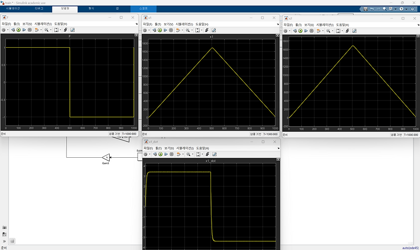
Task: Expand zoom dropdown arrow in x1_dot scope
Action: (193, 154)
